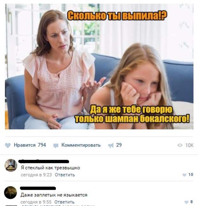Click the Нравится like label
This screenshot has width=198, height=206.
pos(25,145)
